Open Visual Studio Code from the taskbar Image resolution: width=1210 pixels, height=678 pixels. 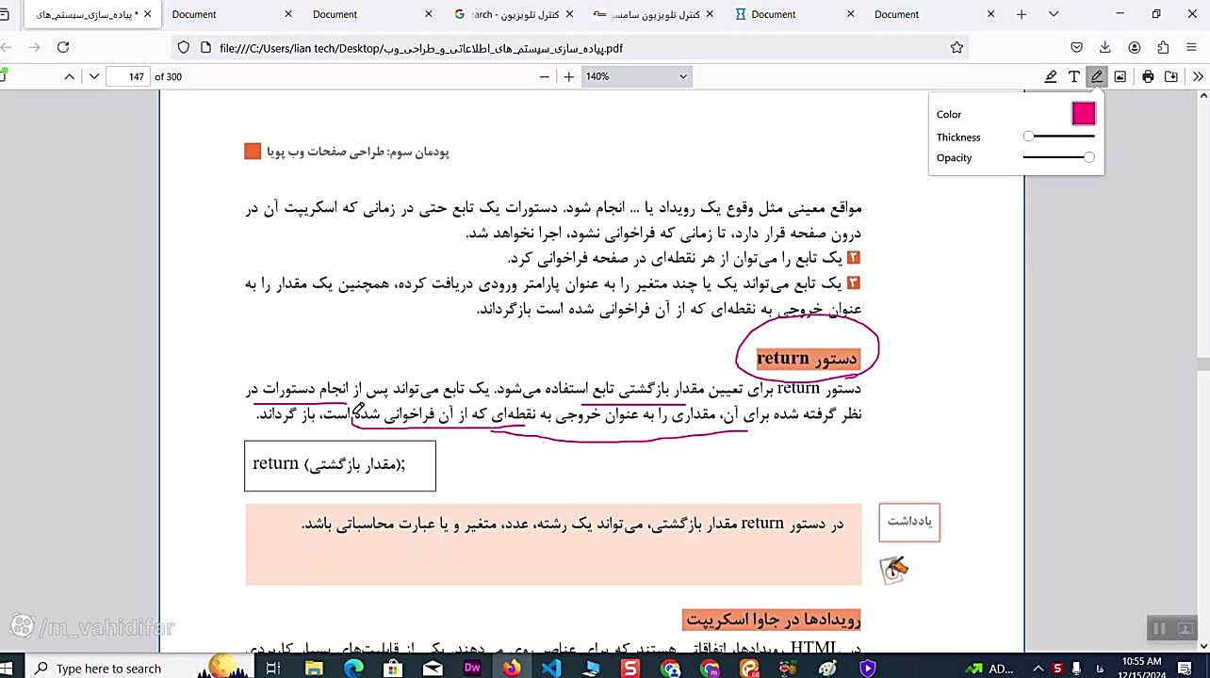click(x=551, y=668)
